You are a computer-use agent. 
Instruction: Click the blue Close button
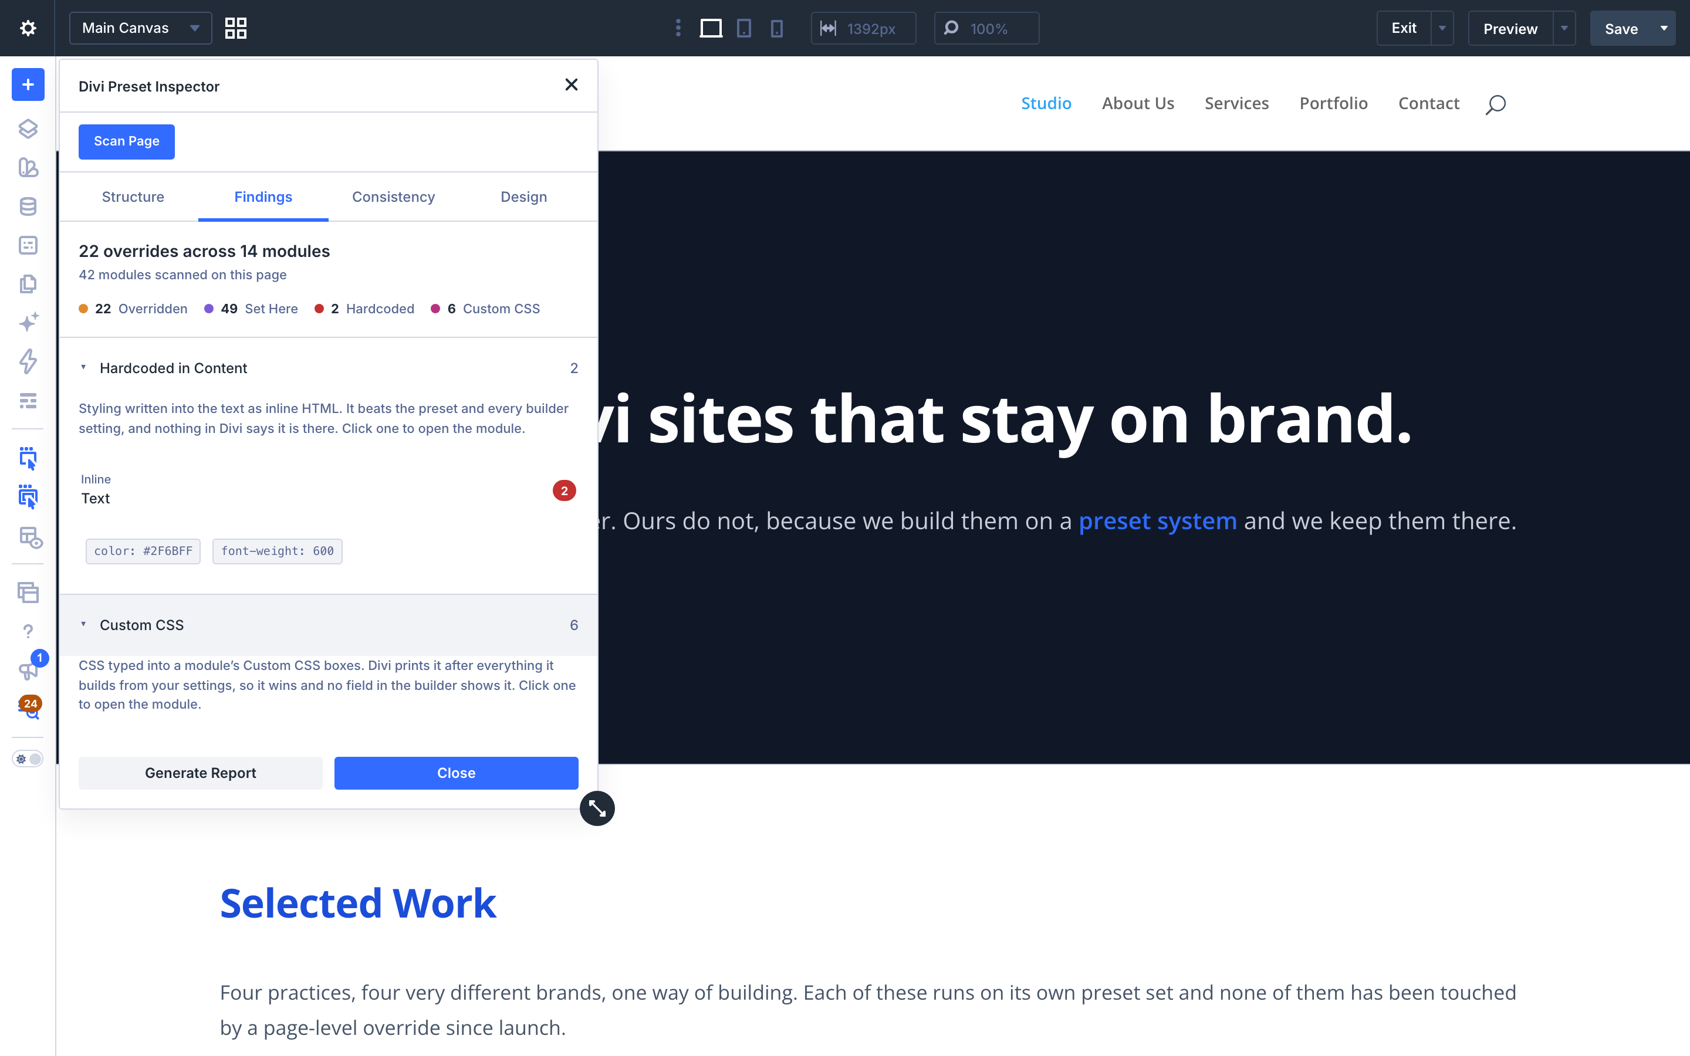[x=456, y=773]
